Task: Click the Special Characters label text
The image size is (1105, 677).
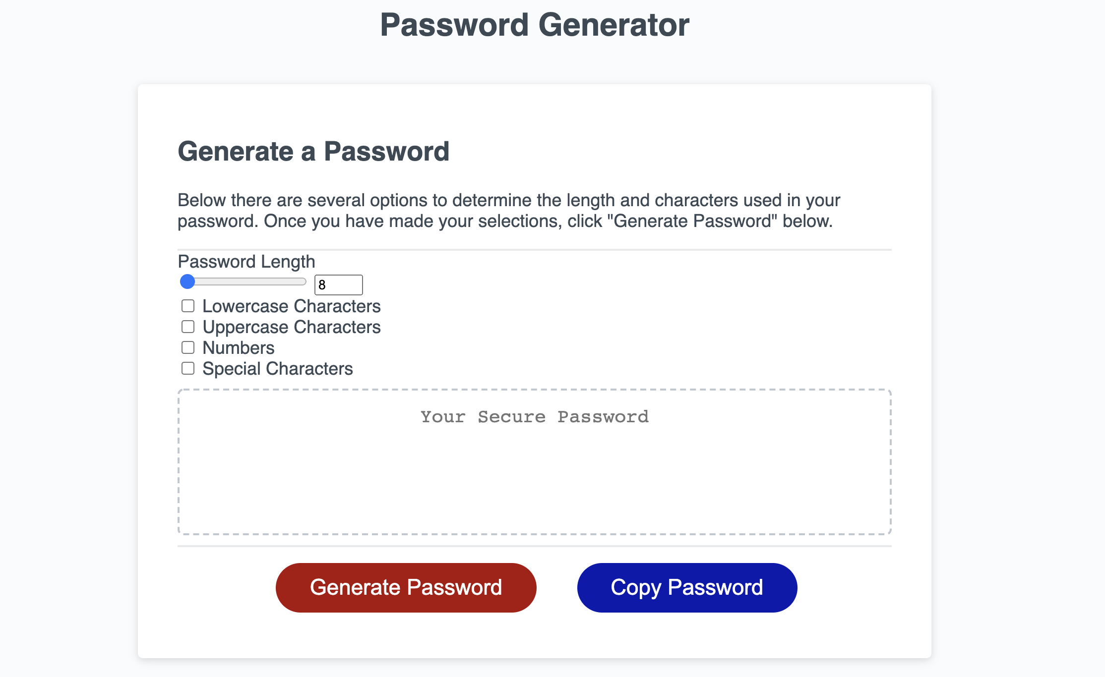Action: pos(277,368)
